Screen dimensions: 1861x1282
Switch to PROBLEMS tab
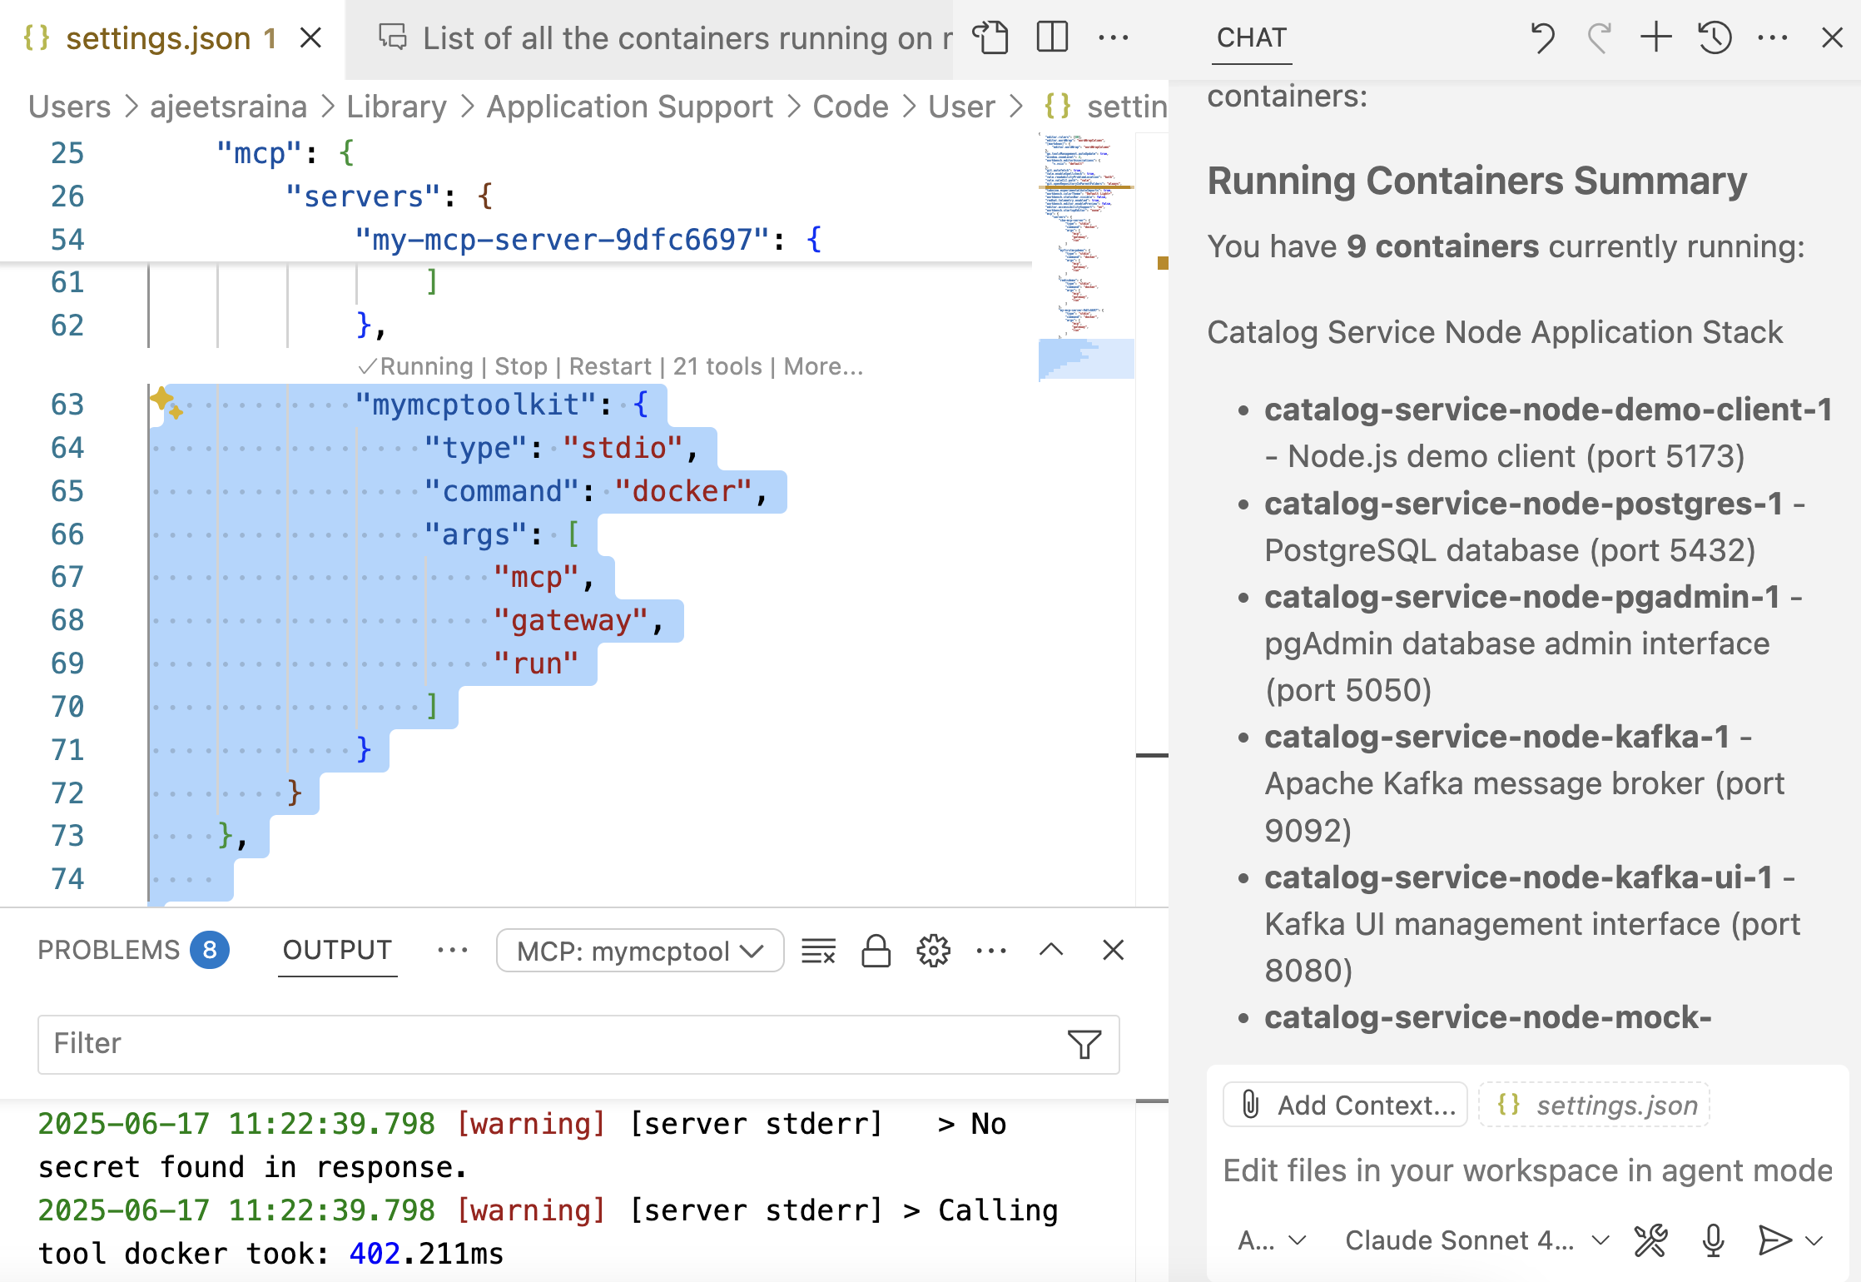click(108, 951)
